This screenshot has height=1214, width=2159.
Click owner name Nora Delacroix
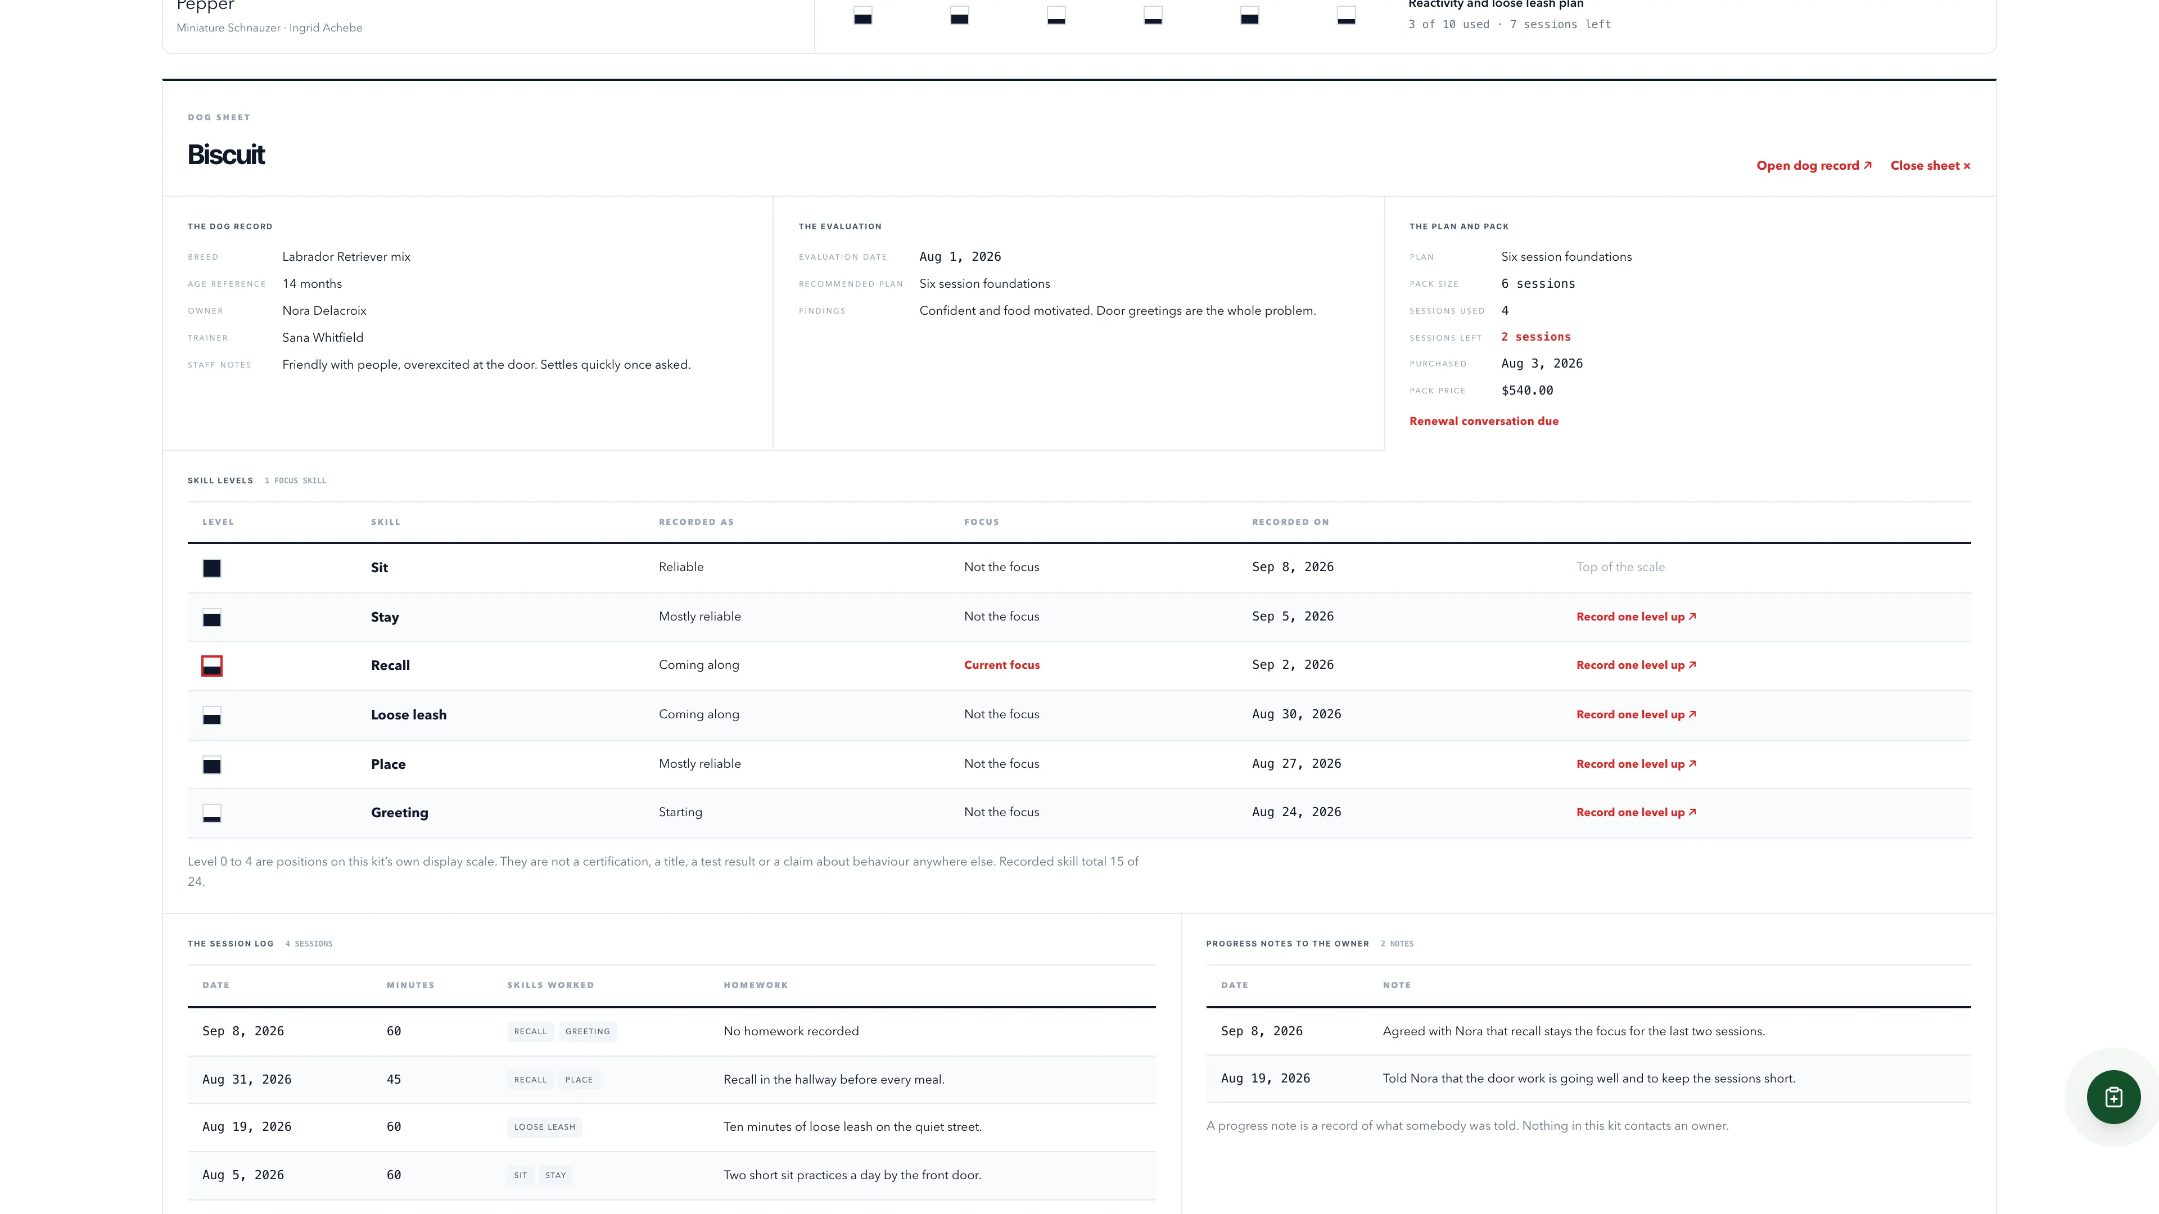(x=324, y=311)
